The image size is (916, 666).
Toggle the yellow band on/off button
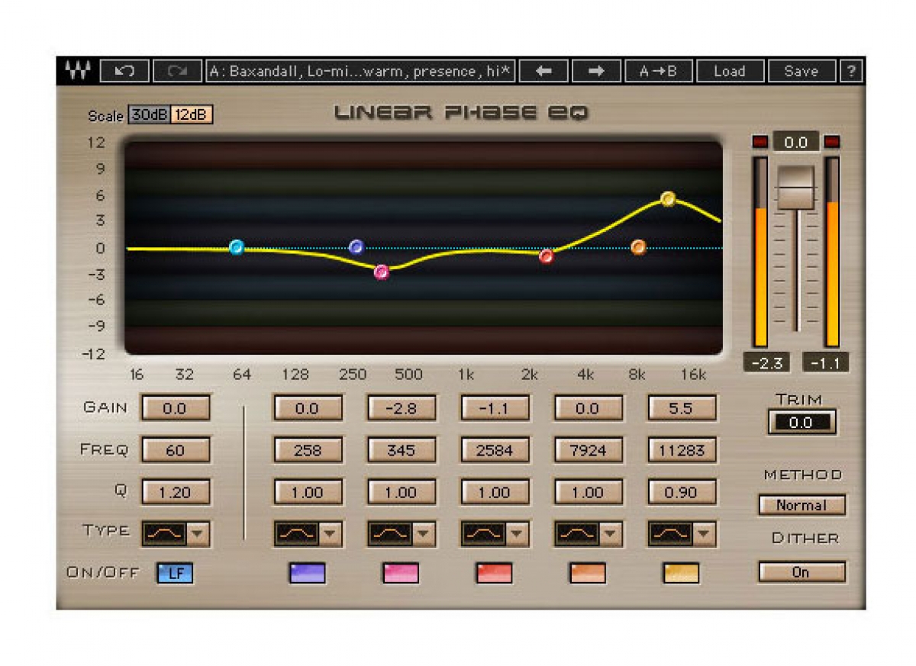coord(682,573)
